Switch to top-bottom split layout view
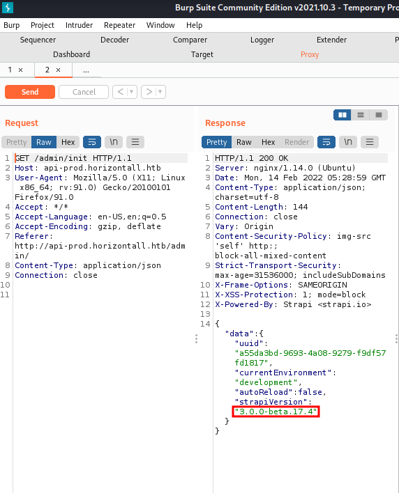Screen dimensions: 399x493 tap(361, 115)
